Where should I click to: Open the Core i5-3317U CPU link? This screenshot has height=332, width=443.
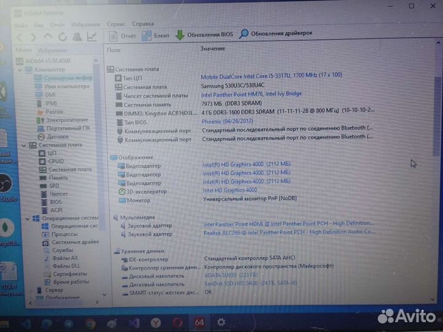pyautogui.click(x=271, y=76)
